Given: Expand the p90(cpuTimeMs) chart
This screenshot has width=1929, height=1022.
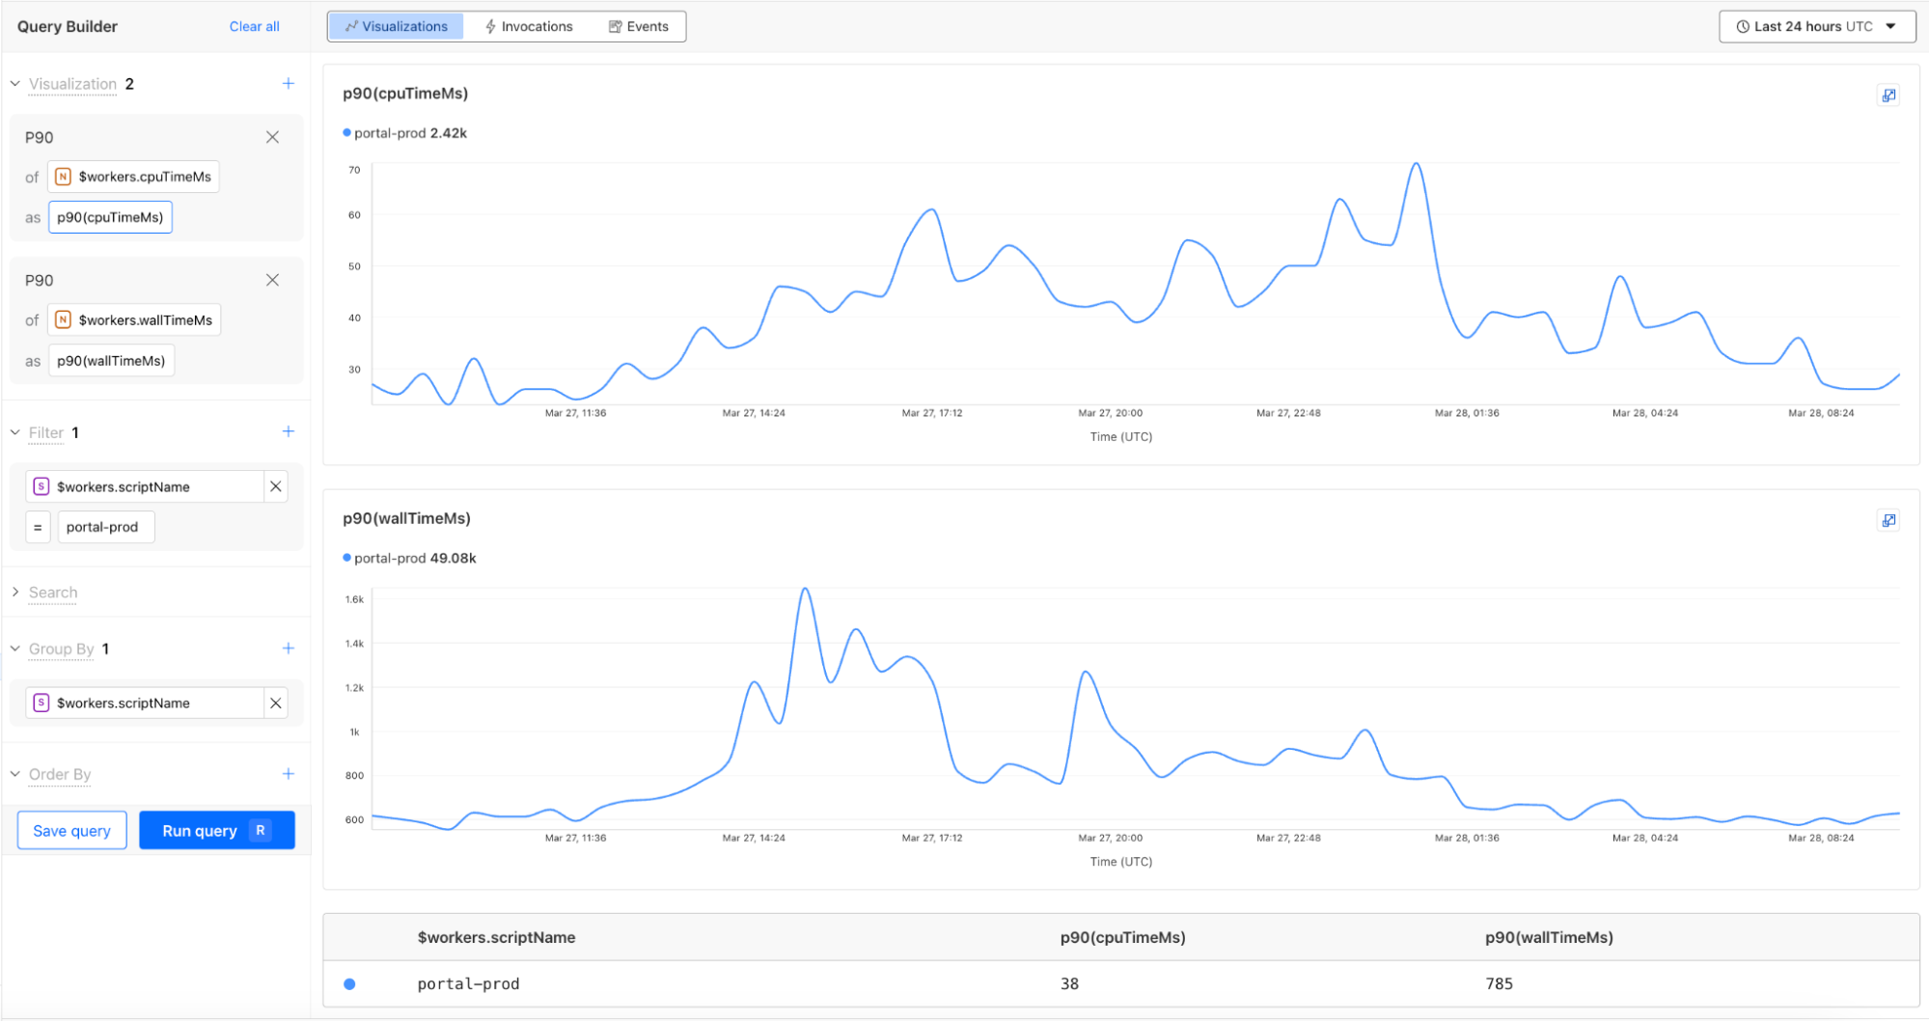Looking at the screenshot, I should 1888,95.
